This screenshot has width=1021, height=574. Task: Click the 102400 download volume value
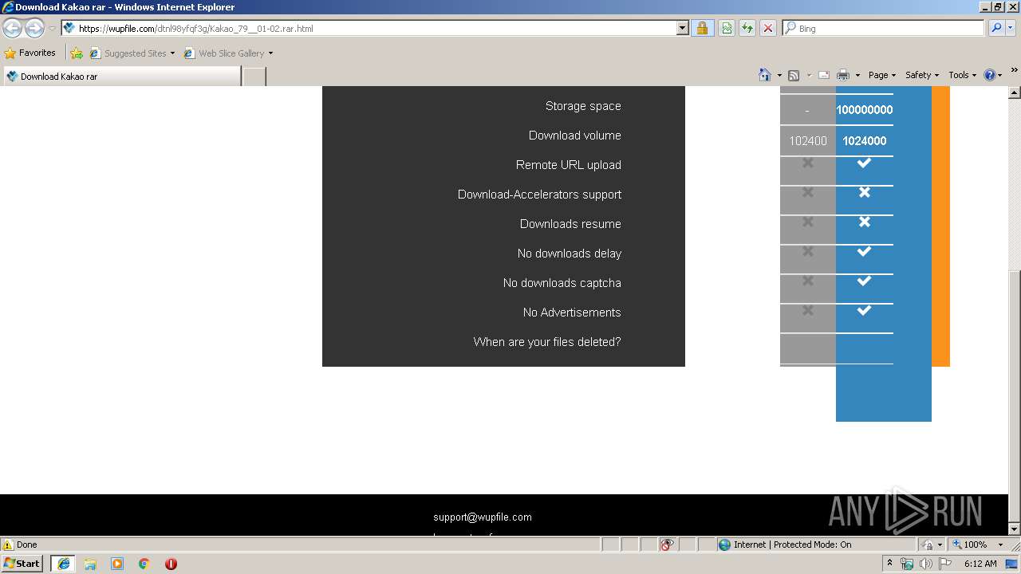click(x=808, y=141)
